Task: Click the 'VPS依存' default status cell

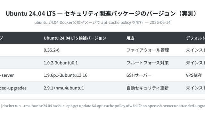Action: click(x=194, y=75)
